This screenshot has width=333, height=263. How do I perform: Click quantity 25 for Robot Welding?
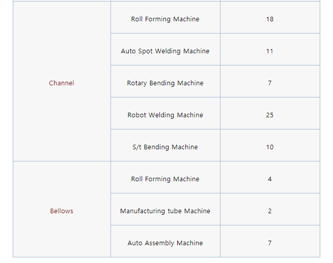[x=270, y=115]
